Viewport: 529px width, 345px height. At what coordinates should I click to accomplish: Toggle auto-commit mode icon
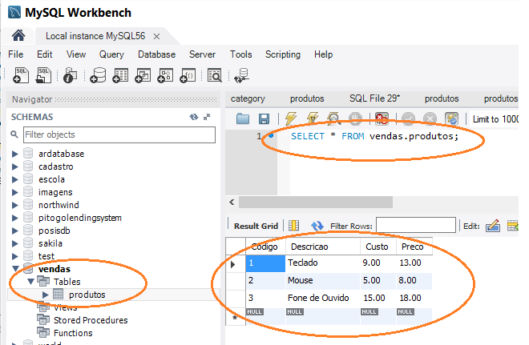(x=451, y=118)
